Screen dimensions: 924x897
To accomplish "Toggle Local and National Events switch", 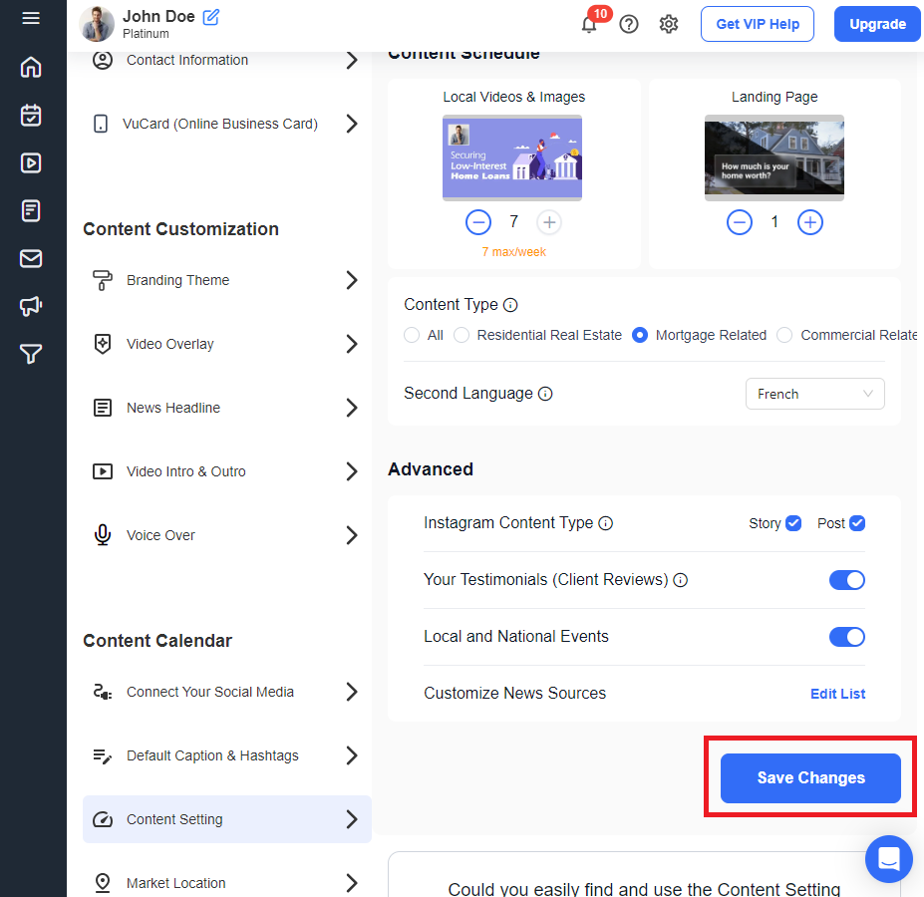I will [846, 637].
